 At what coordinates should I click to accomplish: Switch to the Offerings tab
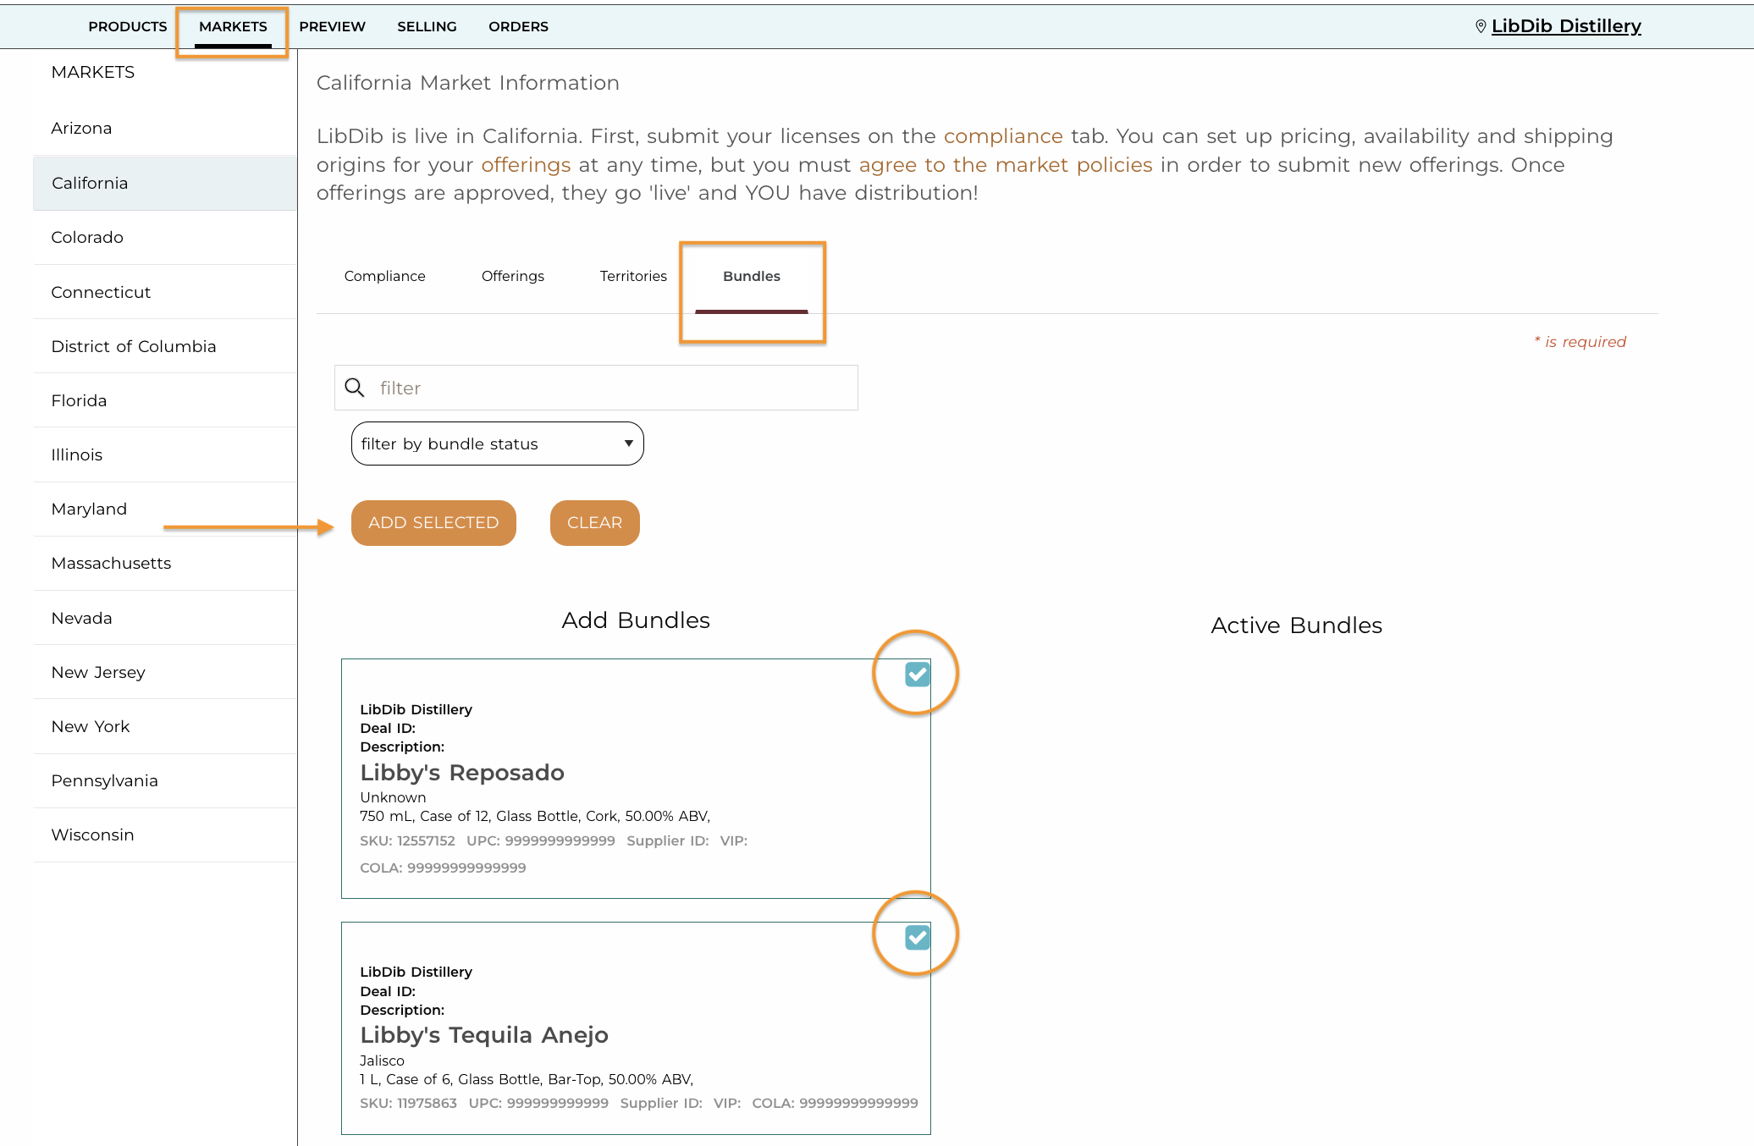tap(513, 276)
